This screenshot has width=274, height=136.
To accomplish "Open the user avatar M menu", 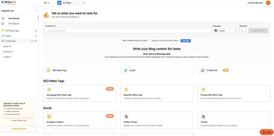I will tap(268, 3).
